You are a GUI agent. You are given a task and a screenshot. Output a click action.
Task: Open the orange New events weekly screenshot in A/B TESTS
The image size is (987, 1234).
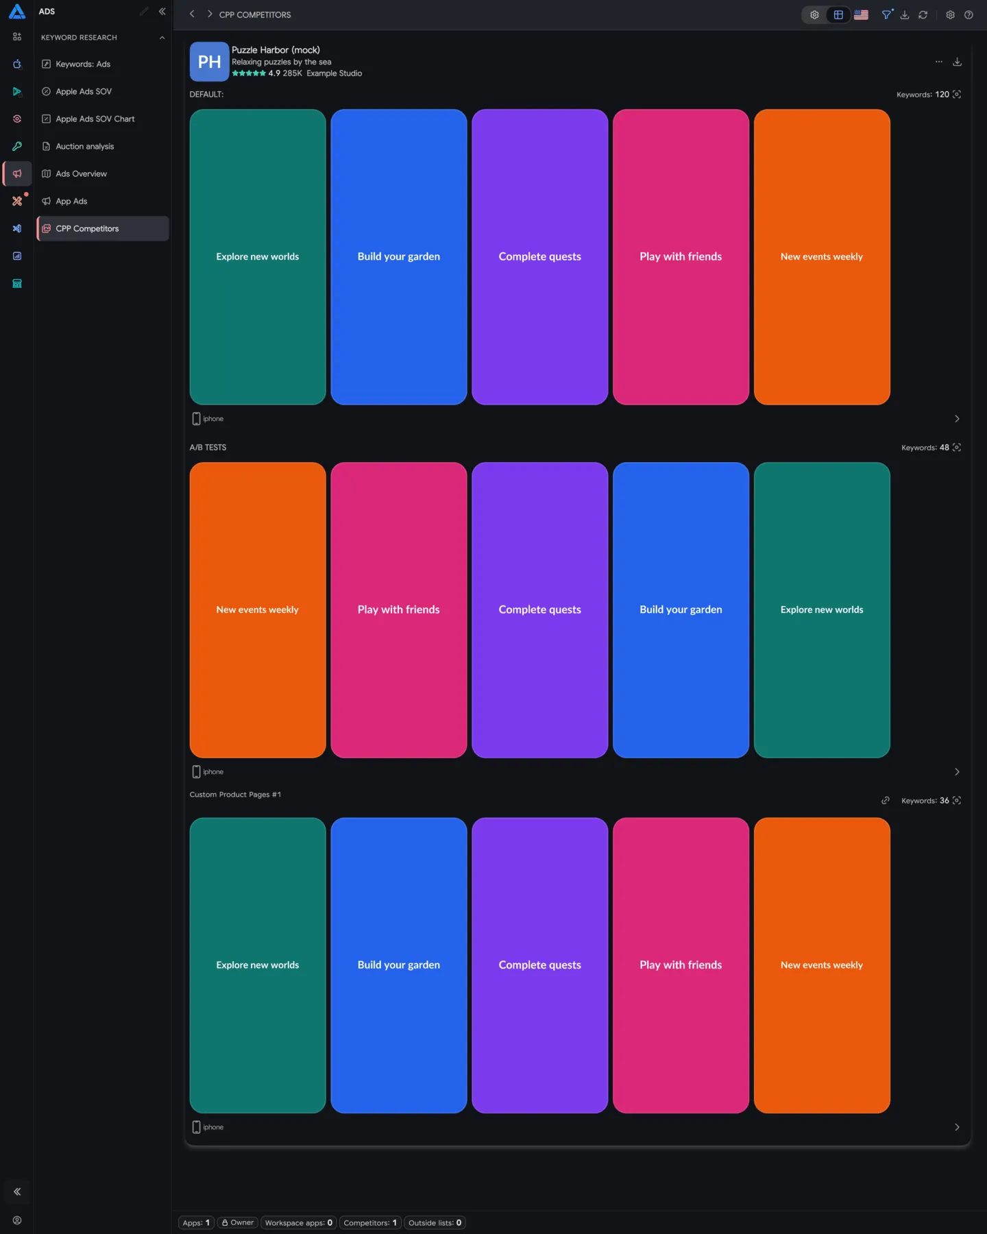tap(258, 610)
